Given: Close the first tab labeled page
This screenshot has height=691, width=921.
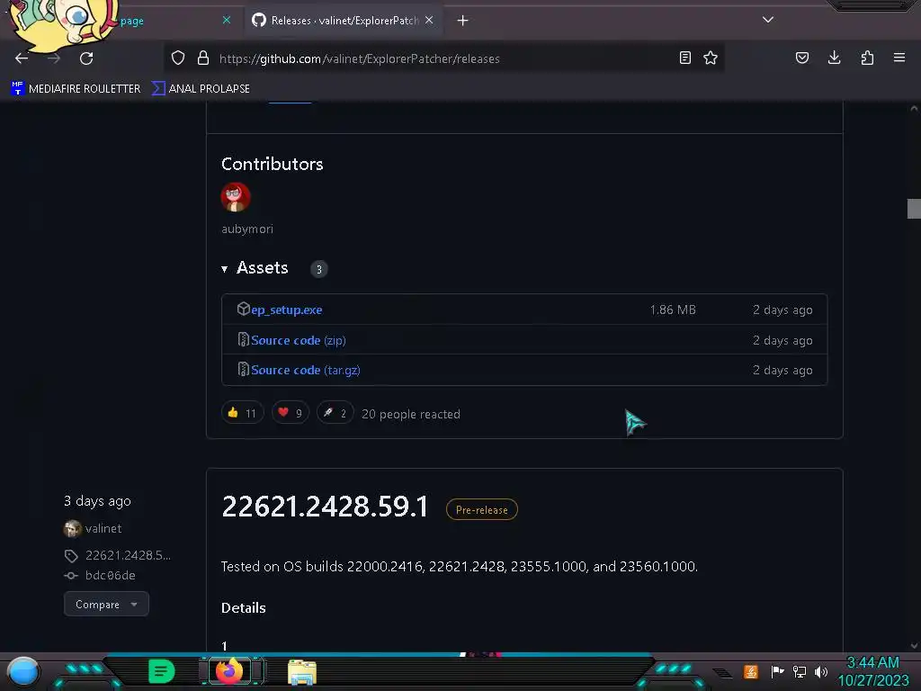Looking at the screenshot, I should tap(227, 20).
